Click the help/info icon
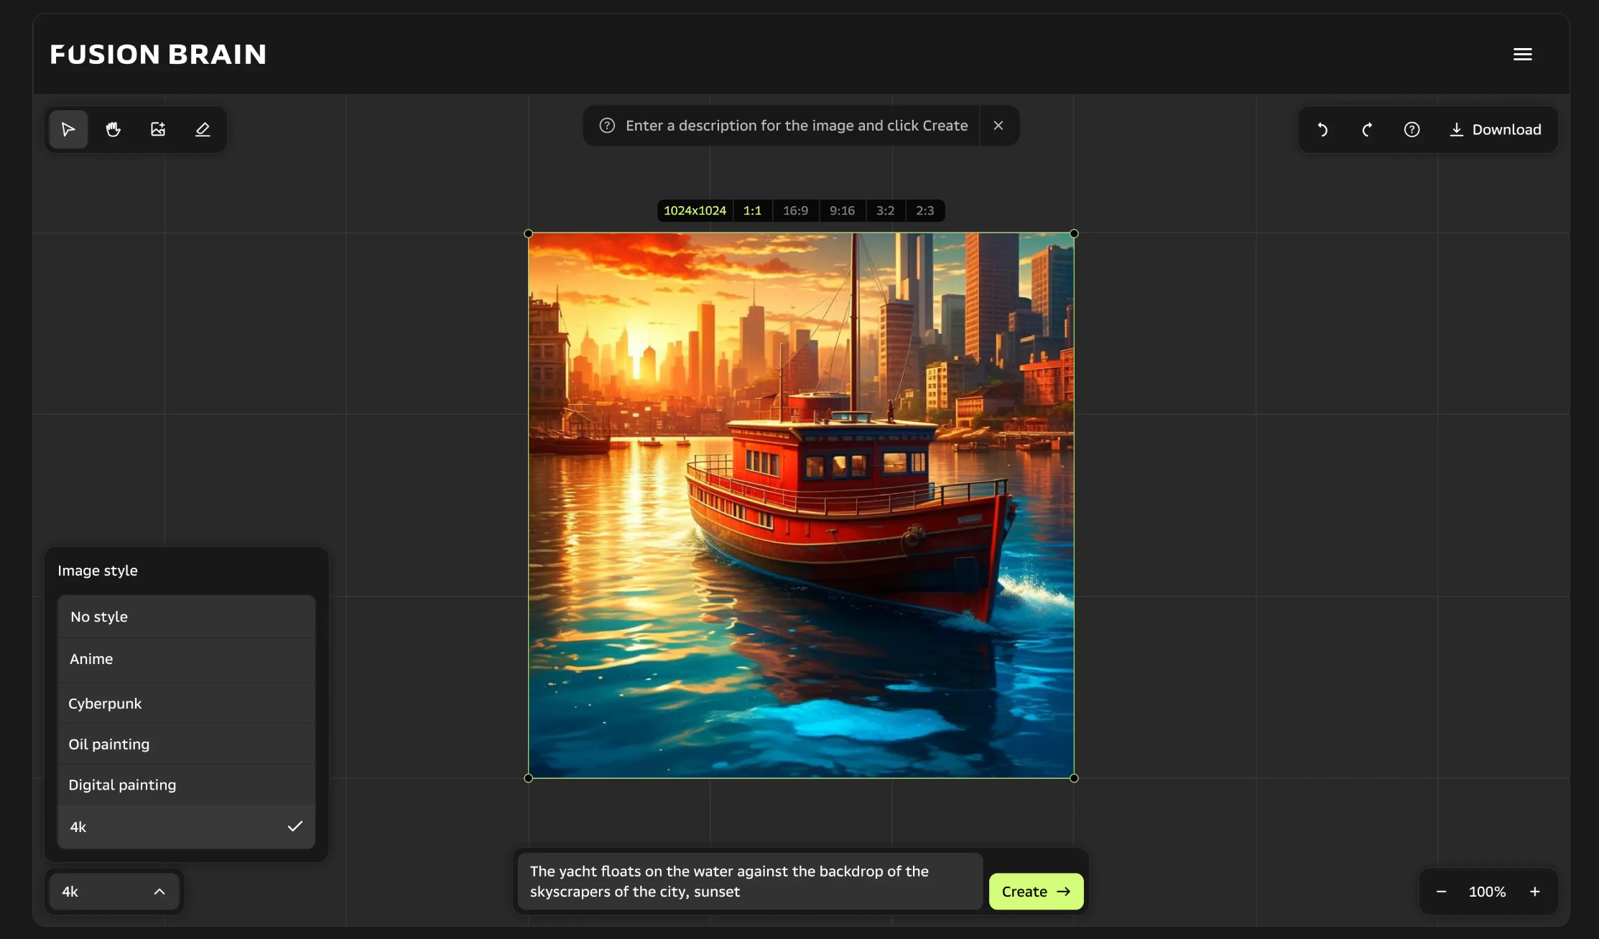Viewport: 1599px width, 939px height. [1412, 129]
